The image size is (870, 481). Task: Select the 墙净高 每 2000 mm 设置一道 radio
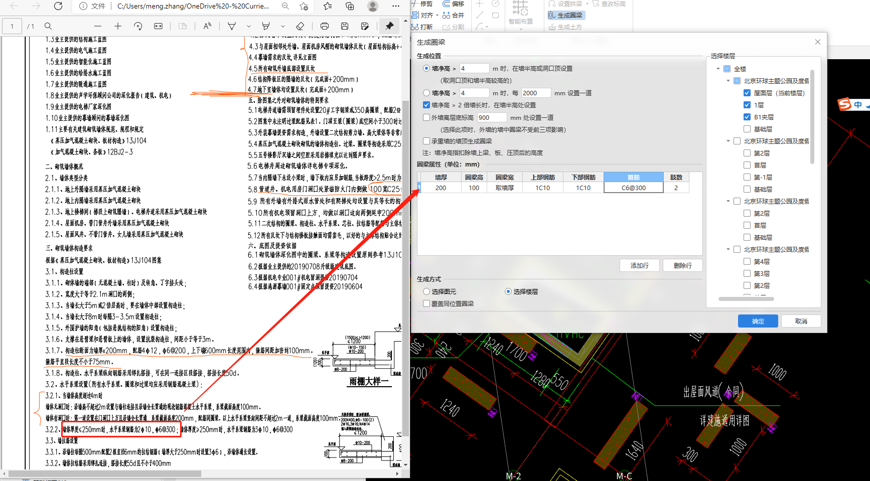(x=426, y=93)
